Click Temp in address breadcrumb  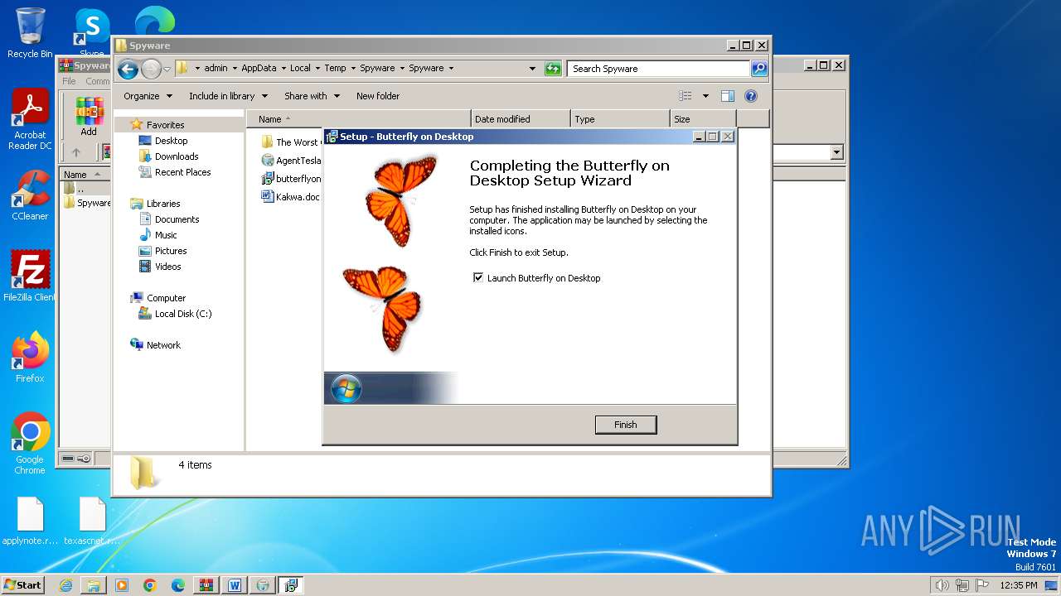[x=335, y=69]
